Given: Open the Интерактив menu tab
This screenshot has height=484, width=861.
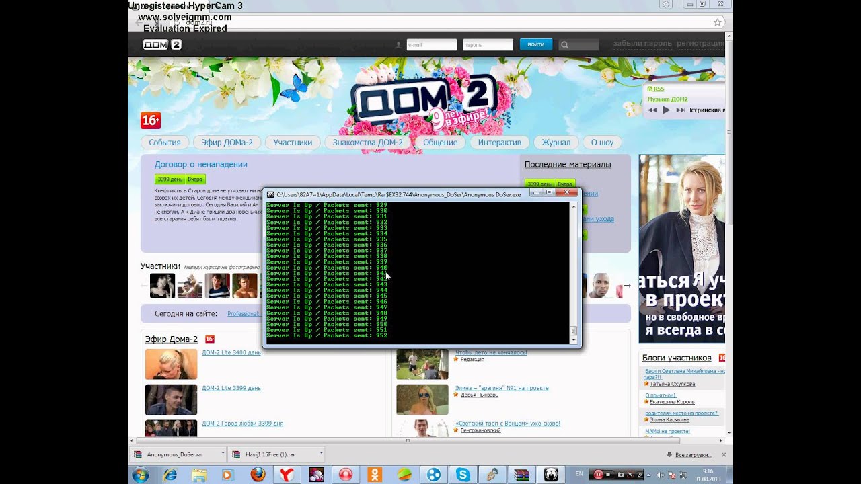Looking at the screenshot, I should (499, 143).
